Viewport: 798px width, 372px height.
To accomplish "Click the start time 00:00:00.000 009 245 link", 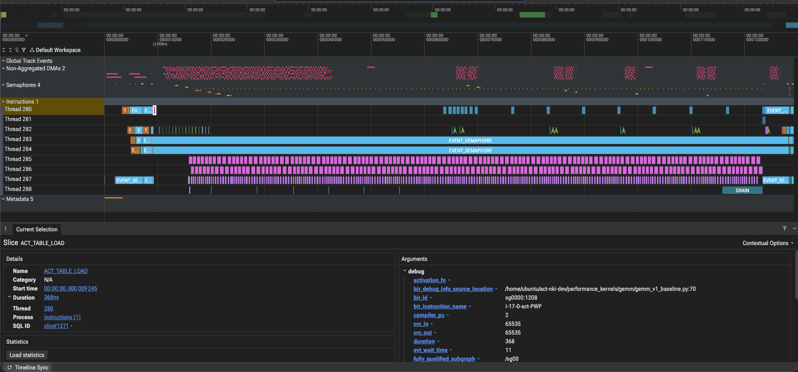I will pyautogui.click(x=70, y=288).
